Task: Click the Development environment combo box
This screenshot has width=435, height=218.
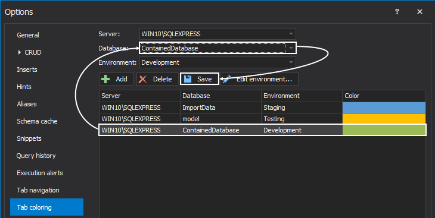Action: 218,62
